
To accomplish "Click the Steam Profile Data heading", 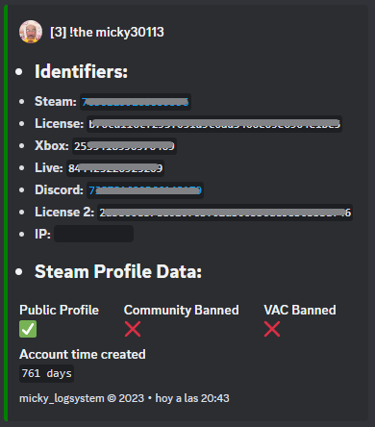I will pos(118,272).
